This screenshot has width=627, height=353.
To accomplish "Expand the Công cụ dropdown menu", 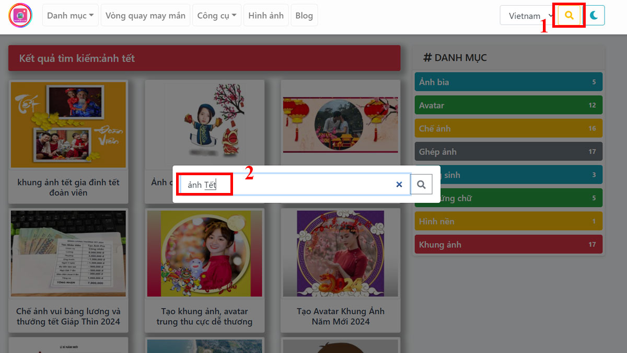I will pyautogui.click(x=217, y=15).
